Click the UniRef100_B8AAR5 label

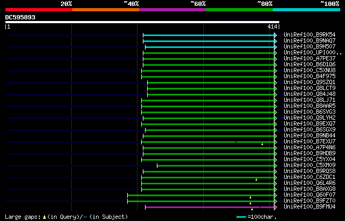click(309, 106)
